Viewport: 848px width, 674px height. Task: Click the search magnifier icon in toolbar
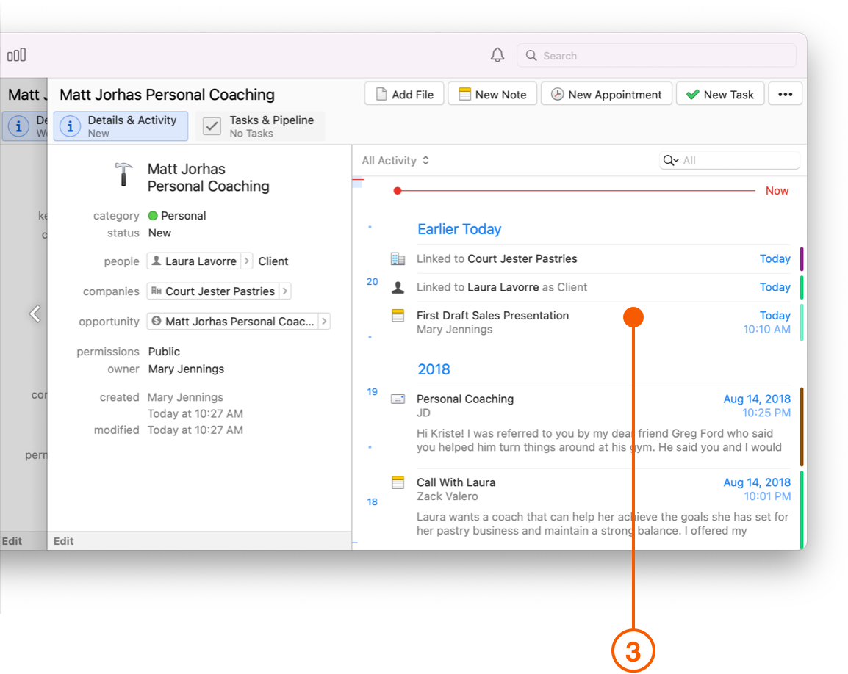(x=531, y=56)
